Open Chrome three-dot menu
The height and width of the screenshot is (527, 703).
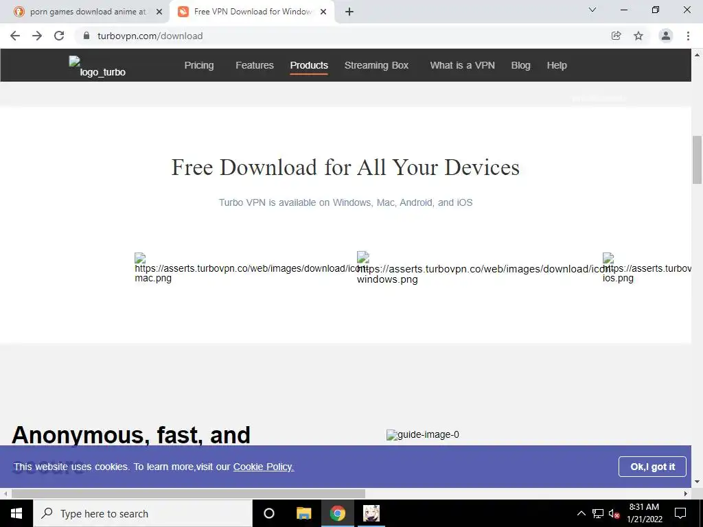point(688,36)
